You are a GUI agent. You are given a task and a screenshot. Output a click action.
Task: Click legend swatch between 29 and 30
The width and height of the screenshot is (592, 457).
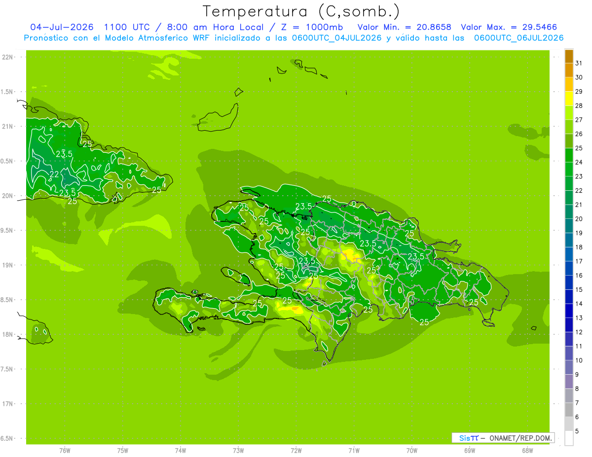(x=569, y=84)
